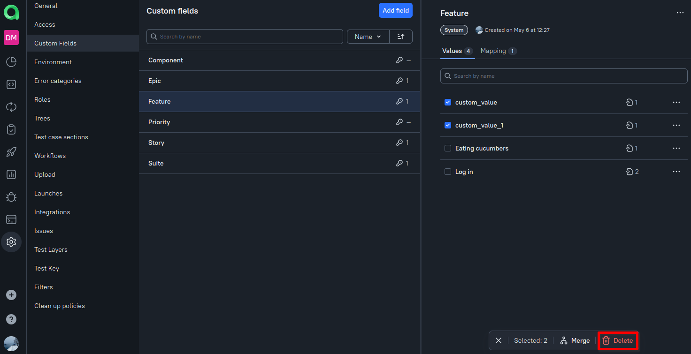Open the Dashboards pie chart icon in sidebar

(x=11, y=62)
